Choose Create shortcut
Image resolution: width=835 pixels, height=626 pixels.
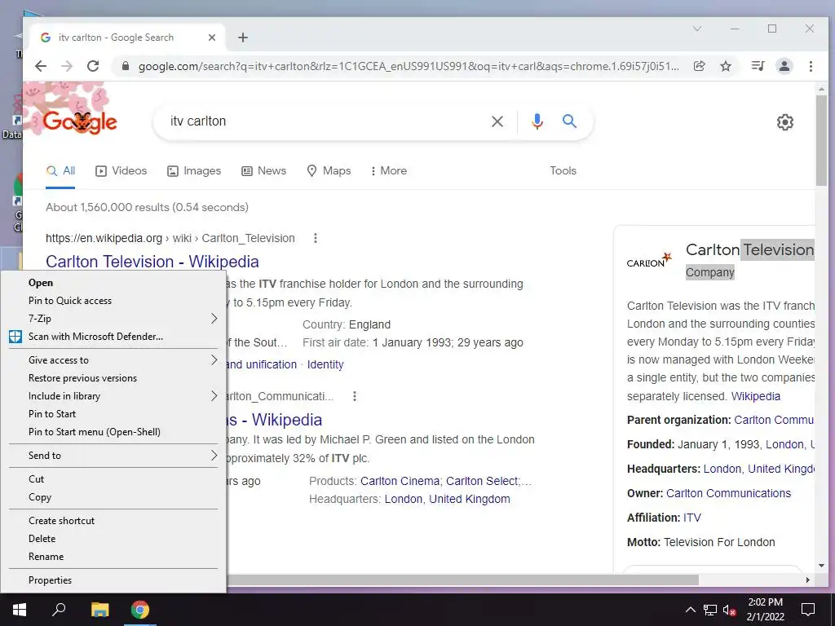pyautogui.click(x=113, y=521)
